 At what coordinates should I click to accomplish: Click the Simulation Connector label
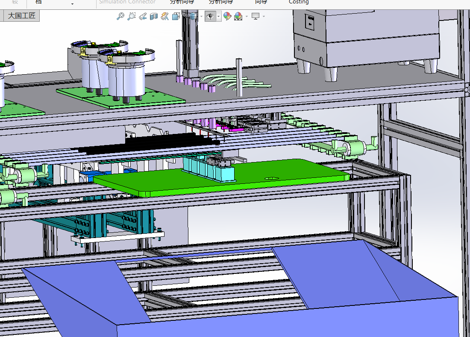coord(127,2)
